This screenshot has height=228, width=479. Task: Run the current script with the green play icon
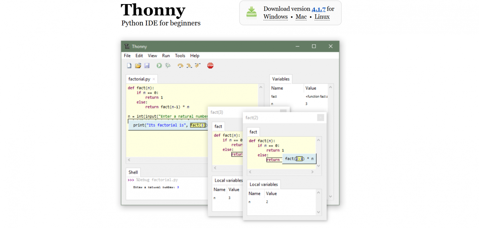pyautogui.click(x=159, y=65)
